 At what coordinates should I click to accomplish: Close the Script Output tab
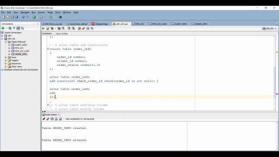(59, 114)
